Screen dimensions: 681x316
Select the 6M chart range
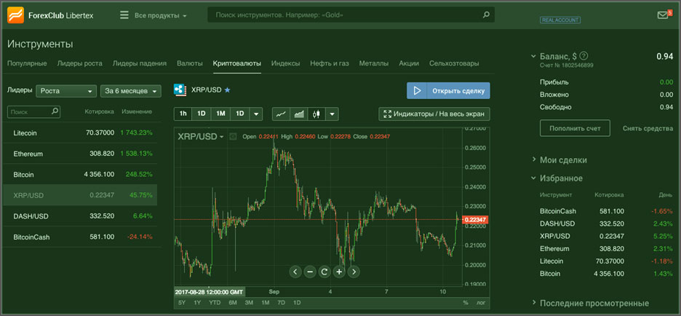click(233, 302)
